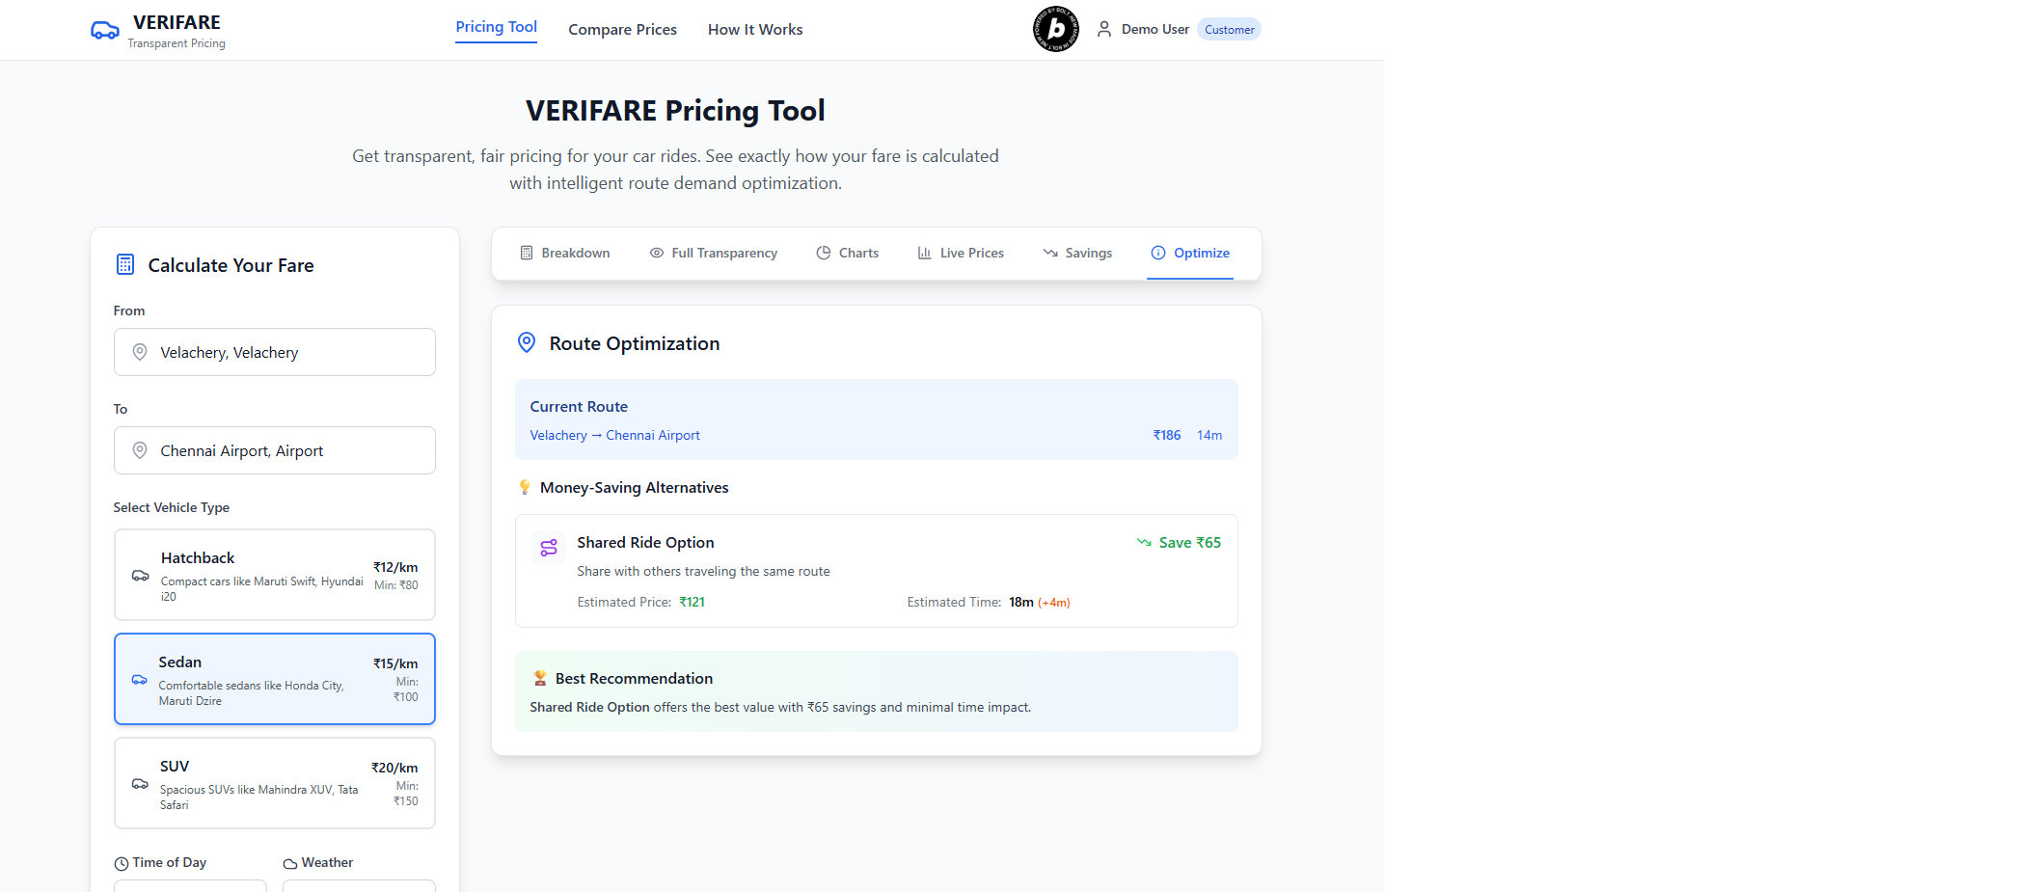Click the From location input field
This screenshot has height=892, width=2037.
click(x=289, y=352)
